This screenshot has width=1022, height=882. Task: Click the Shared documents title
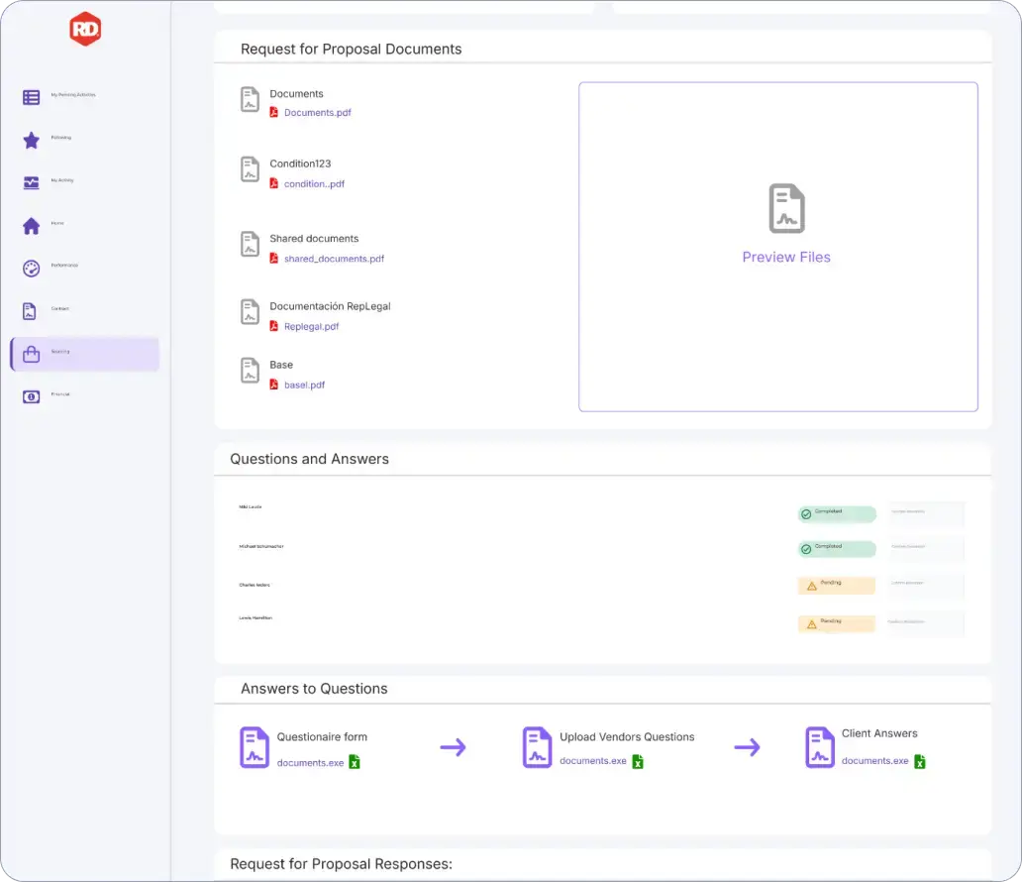coord(314,239)
